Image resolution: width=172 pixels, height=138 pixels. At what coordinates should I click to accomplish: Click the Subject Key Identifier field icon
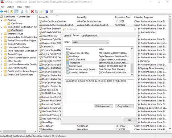(67, 53)
